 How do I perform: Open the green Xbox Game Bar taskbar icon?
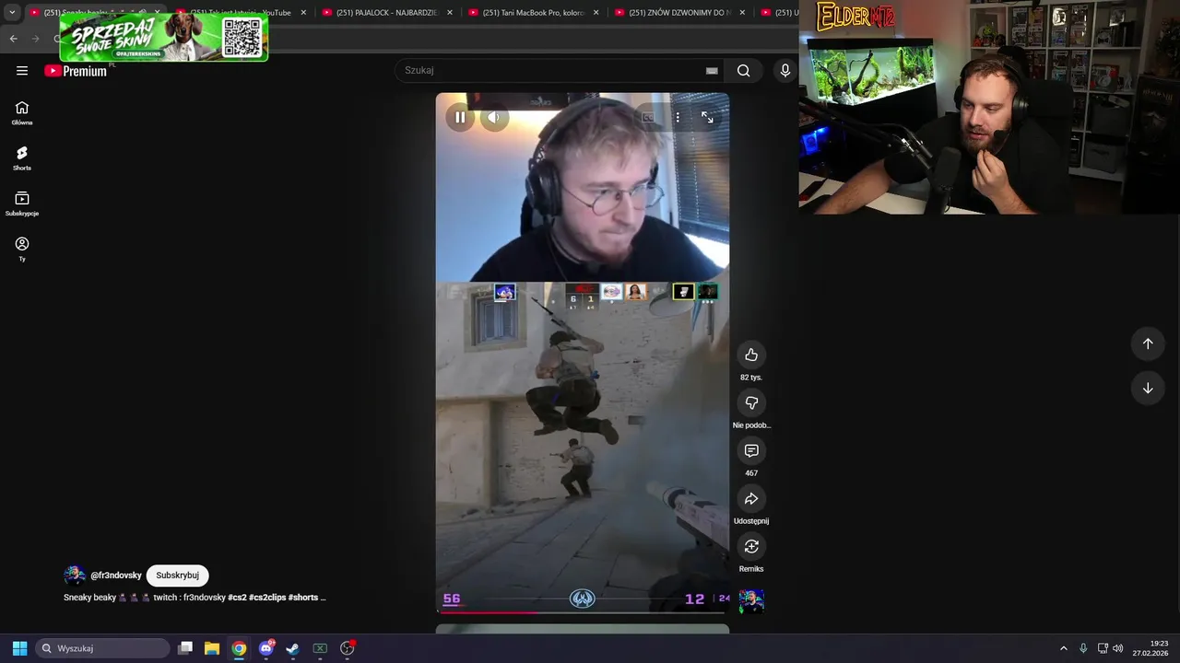coord(320,648)
